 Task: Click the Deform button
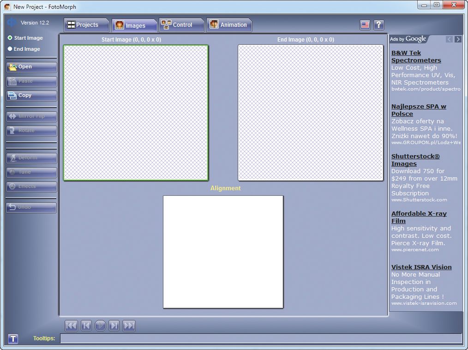pos(31,157)
